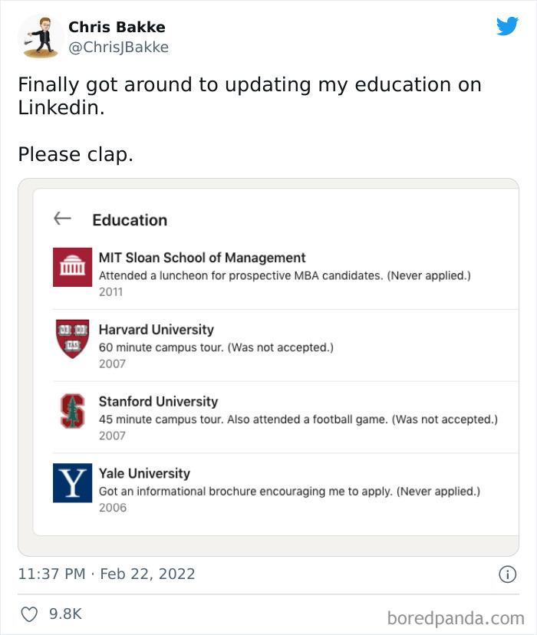Click the boredpanda.com watermark
Screen dimensions: 537x635
click(x=456, y=618)
